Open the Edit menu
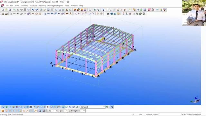The image size is (206, 116). 12,5
